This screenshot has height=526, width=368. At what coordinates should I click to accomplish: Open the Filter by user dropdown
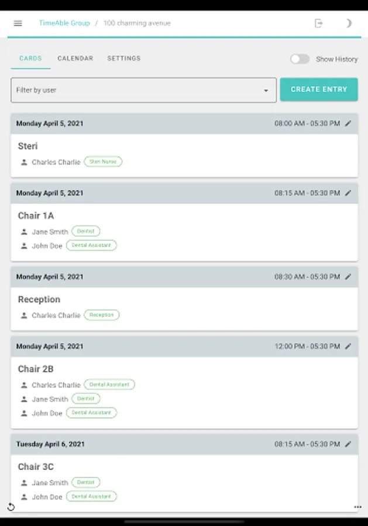143,90
